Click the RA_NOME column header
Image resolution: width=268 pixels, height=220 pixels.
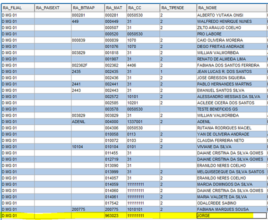[x=232, y=8]
